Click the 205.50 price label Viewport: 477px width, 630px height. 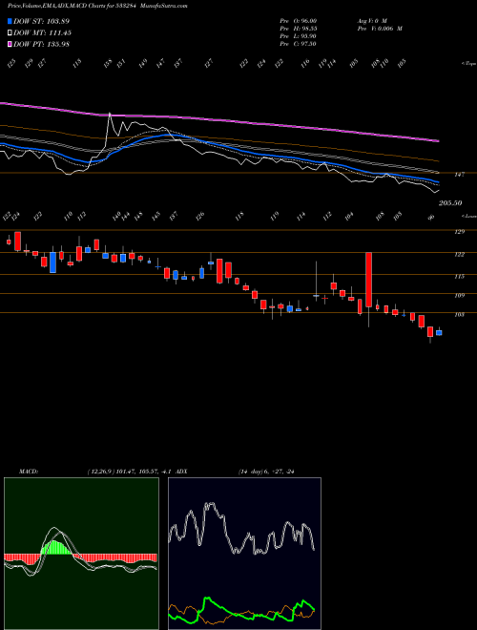pyautogui.click(x=450, y=203)
